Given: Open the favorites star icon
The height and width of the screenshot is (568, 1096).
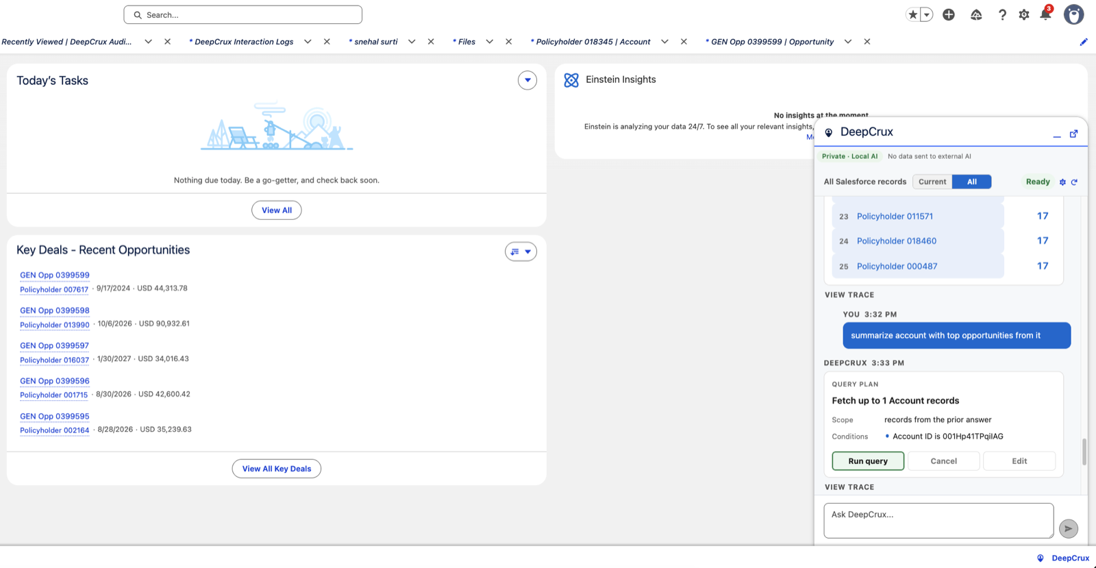Looking at the screenshot, I should pyautogui.click(x=912, y=14).
